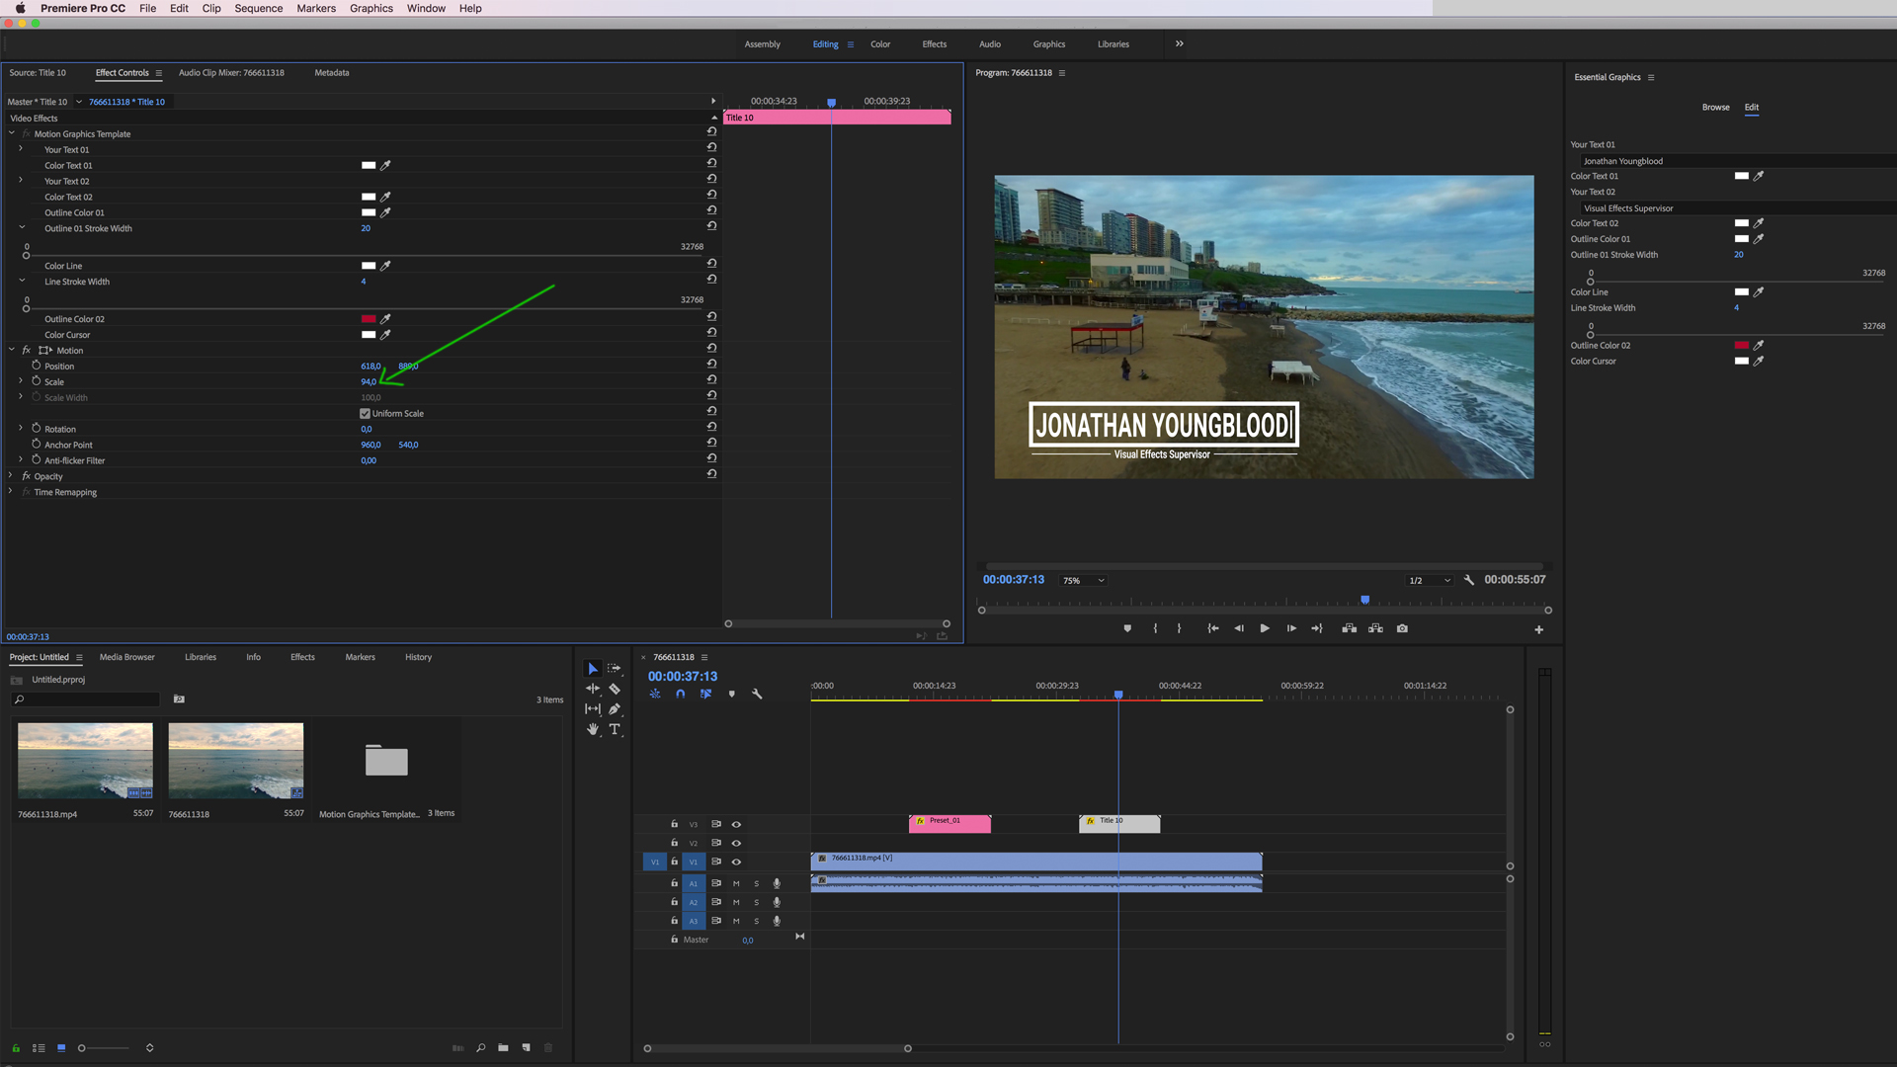
Task: Select the Hand tool
Action: pyautogui.click(x=593, y=729)
